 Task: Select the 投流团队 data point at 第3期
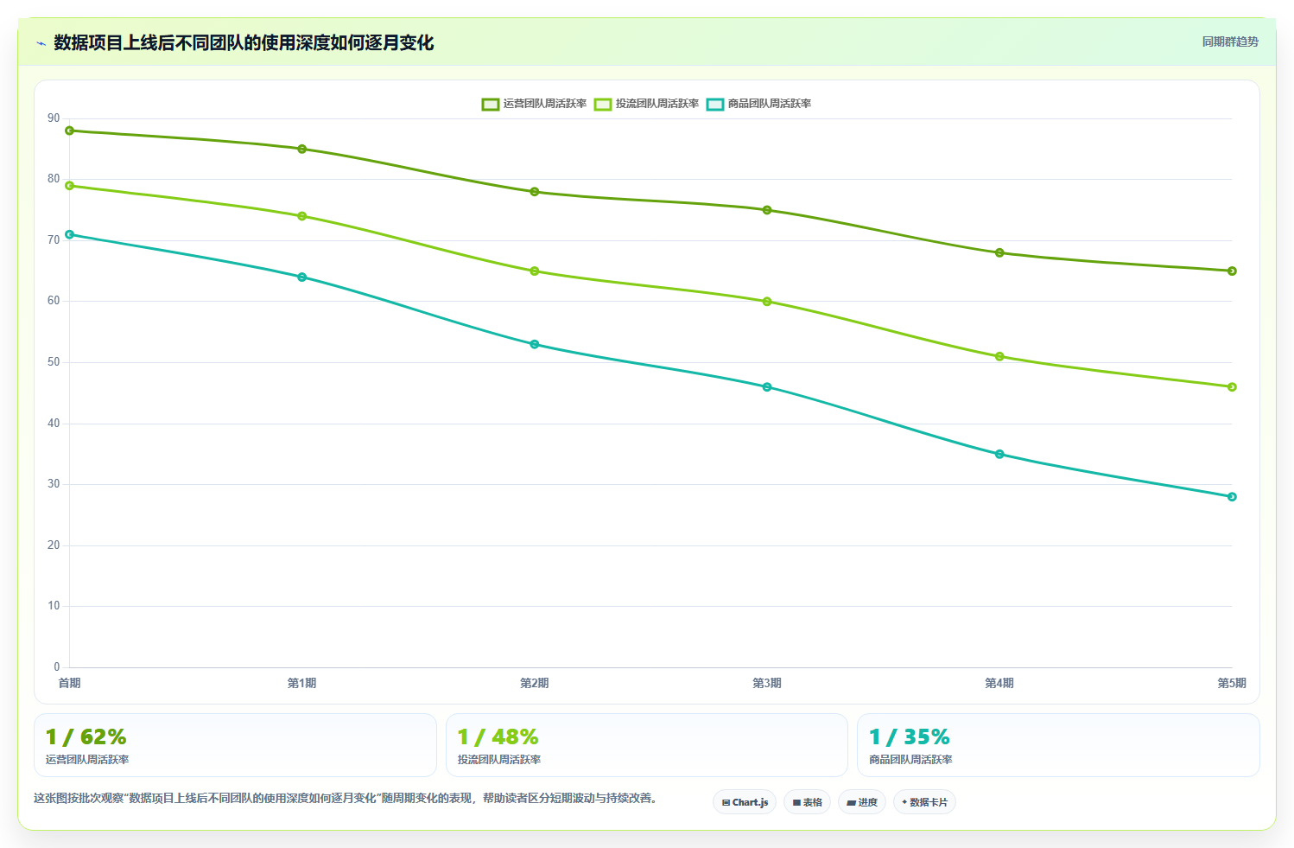(x=767, y=302)
